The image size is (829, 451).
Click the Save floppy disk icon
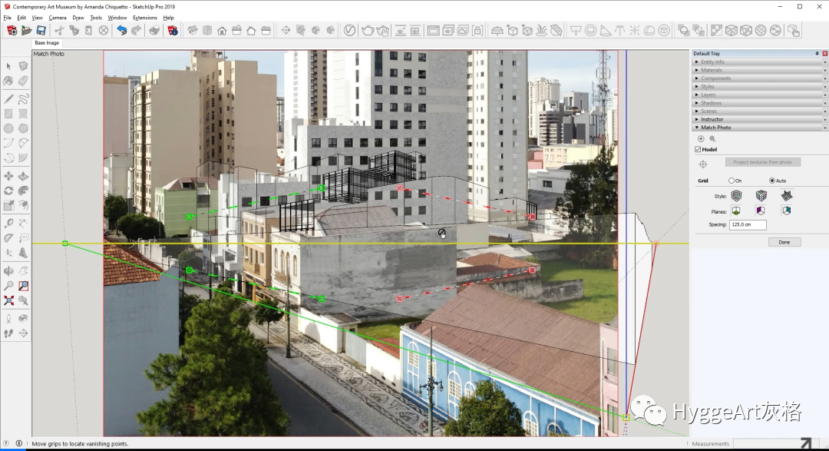[41, 31]
